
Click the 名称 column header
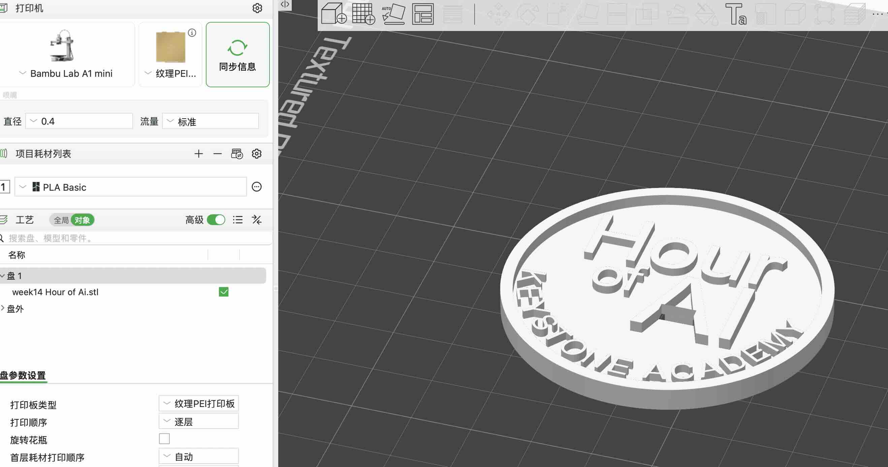tap(17, 255)
